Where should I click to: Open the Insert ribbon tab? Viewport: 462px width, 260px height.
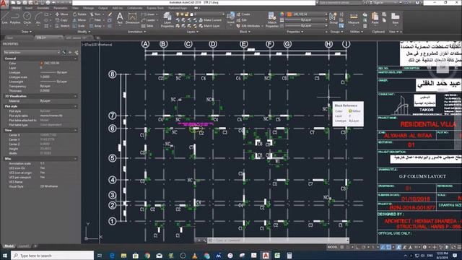pyautogui.click(x=29, y=8)
